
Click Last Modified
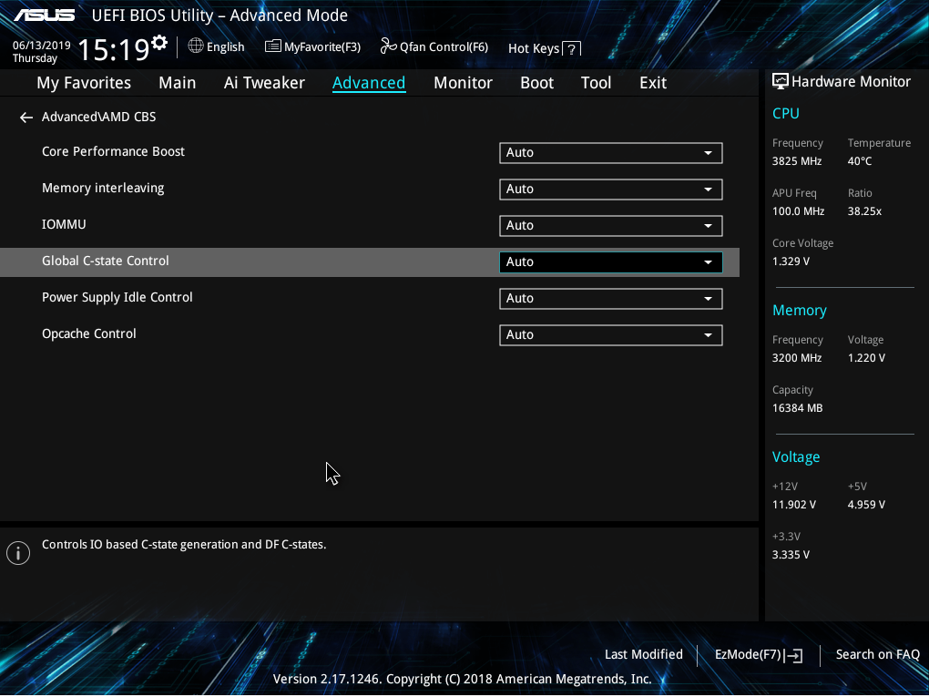[643, 654]
